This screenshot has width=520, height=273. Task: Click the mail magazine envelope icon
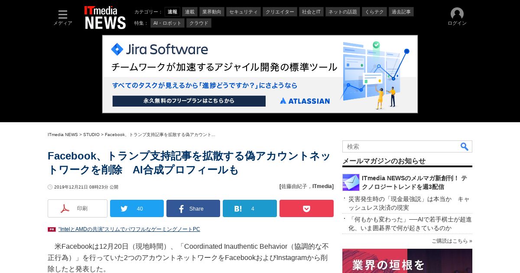coord(351,182)
